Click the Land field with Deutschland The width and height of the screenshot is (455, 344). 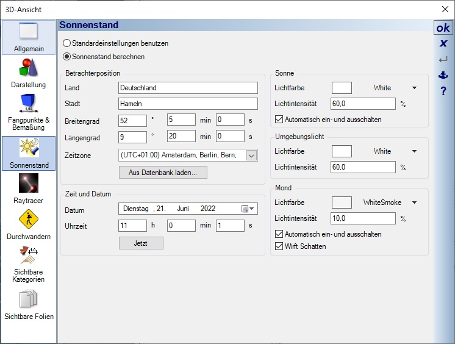tap(188, 88)
